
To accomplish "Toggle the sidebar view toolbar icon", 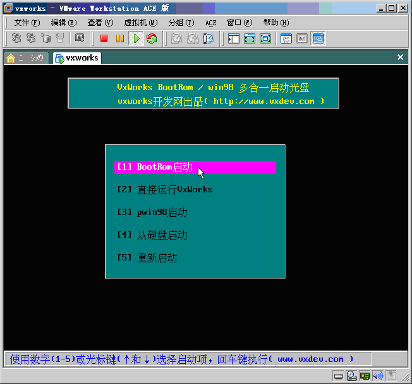I will (234, 38).
